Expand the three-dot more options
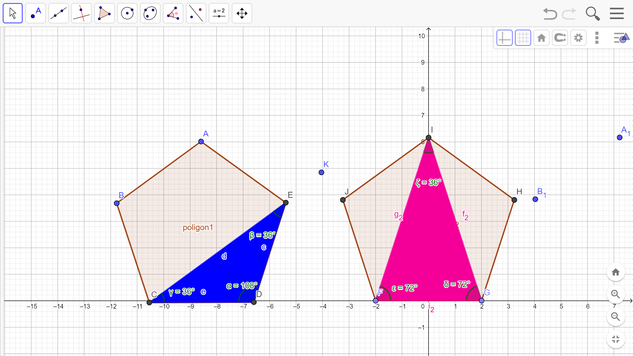The image size is (633, 356). click(597, 38)
